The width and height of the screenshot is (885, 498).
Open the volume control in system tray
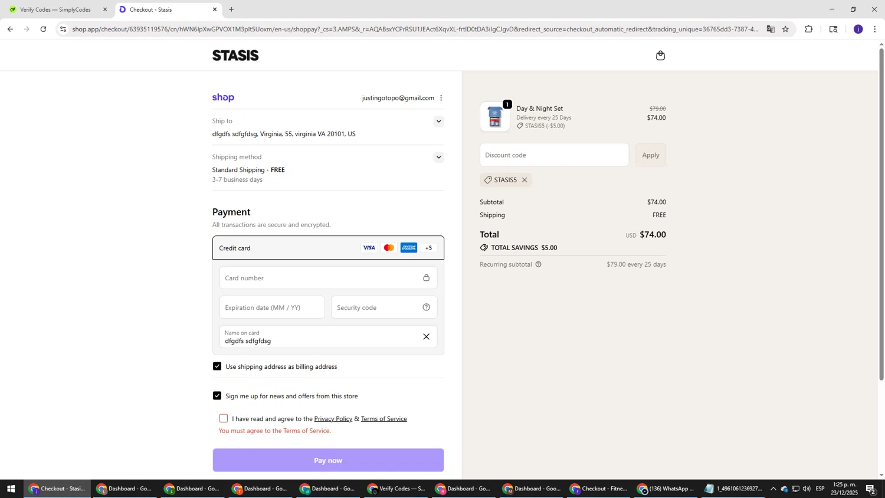[x=807, y=489]
